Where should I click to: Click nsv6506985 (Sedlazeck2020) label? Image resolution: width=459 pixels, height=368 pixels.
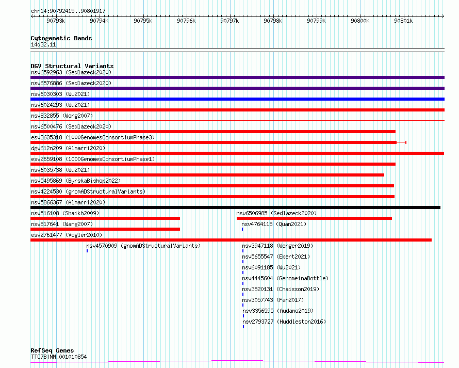276,213
